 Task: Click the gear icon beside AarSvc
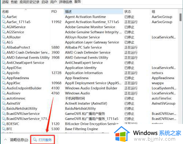click(4, 17)
